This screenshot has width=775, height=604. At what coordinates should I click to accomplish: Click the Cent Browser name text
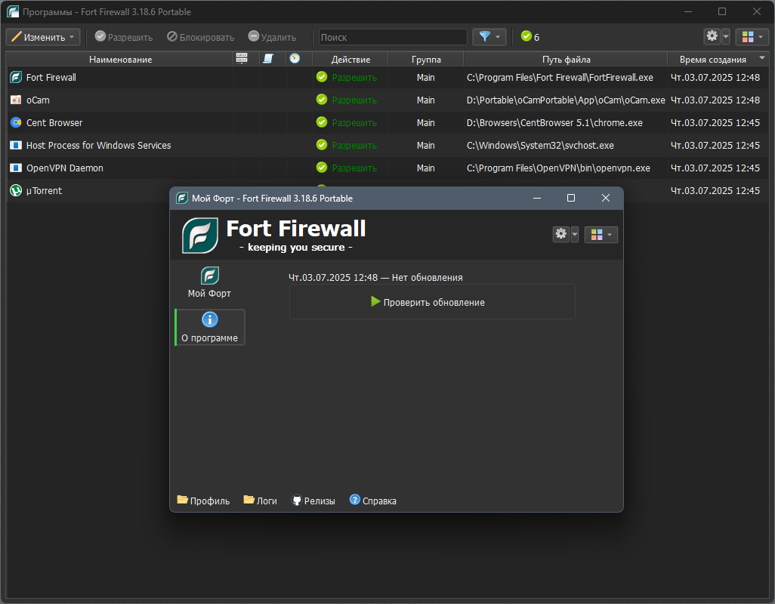(54, 123)
